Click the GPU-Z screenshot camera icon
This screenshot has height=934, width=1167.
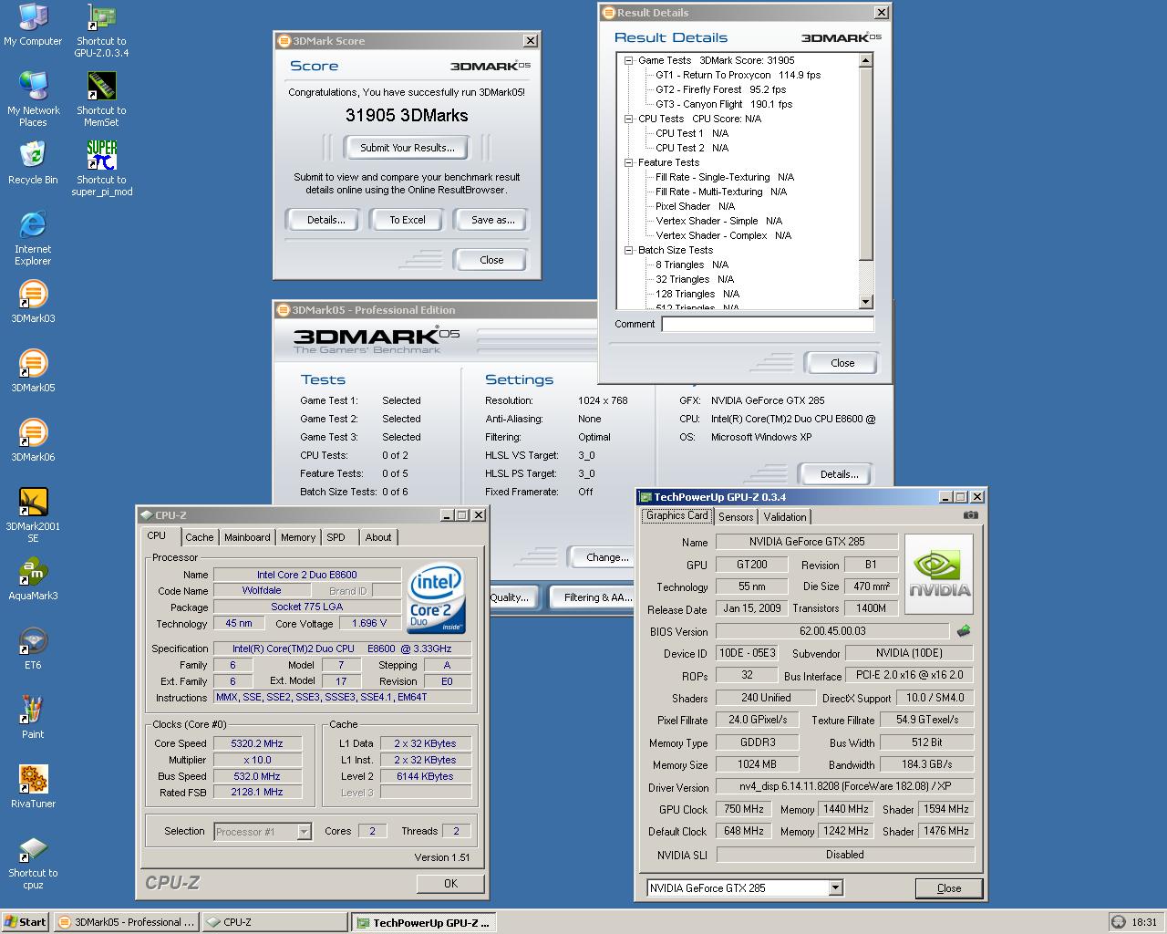click(971, 515)
